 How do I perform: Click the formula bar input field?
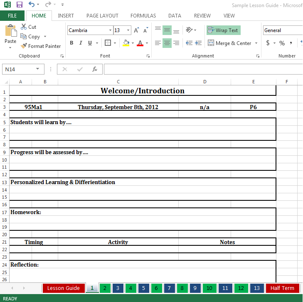203,69
